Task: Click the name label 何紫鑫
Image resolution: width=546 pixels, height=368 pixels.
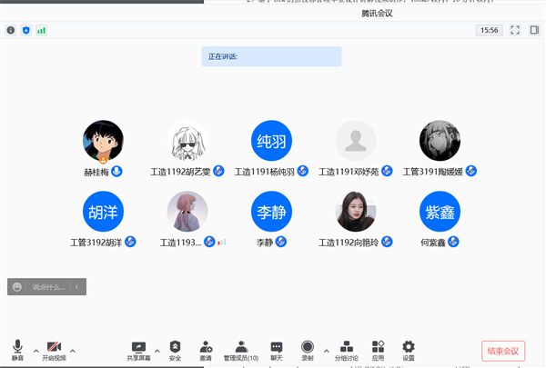Action: (x=433, y=243)
